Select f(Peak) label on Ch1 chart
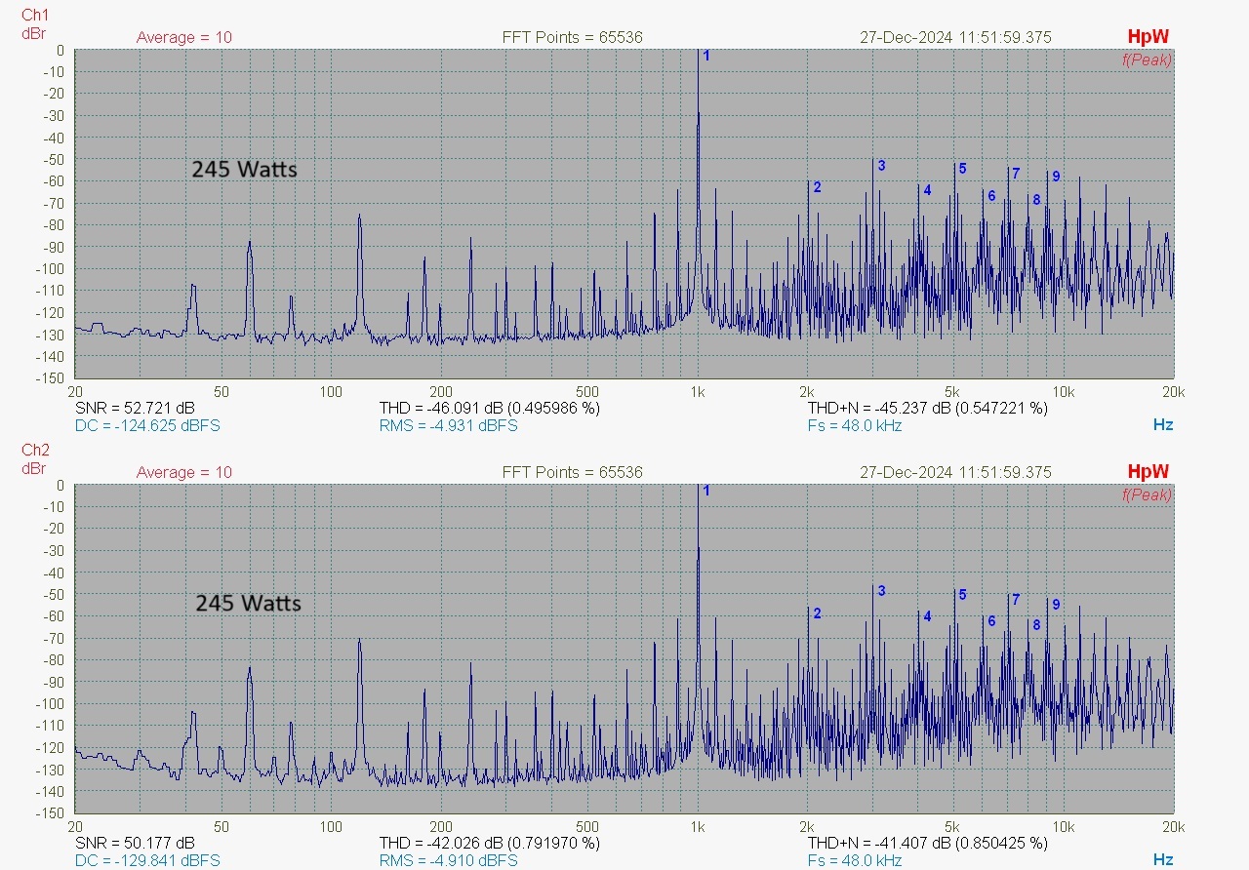The width and height of the screenshot is (1249, 870). point(1147,59)
